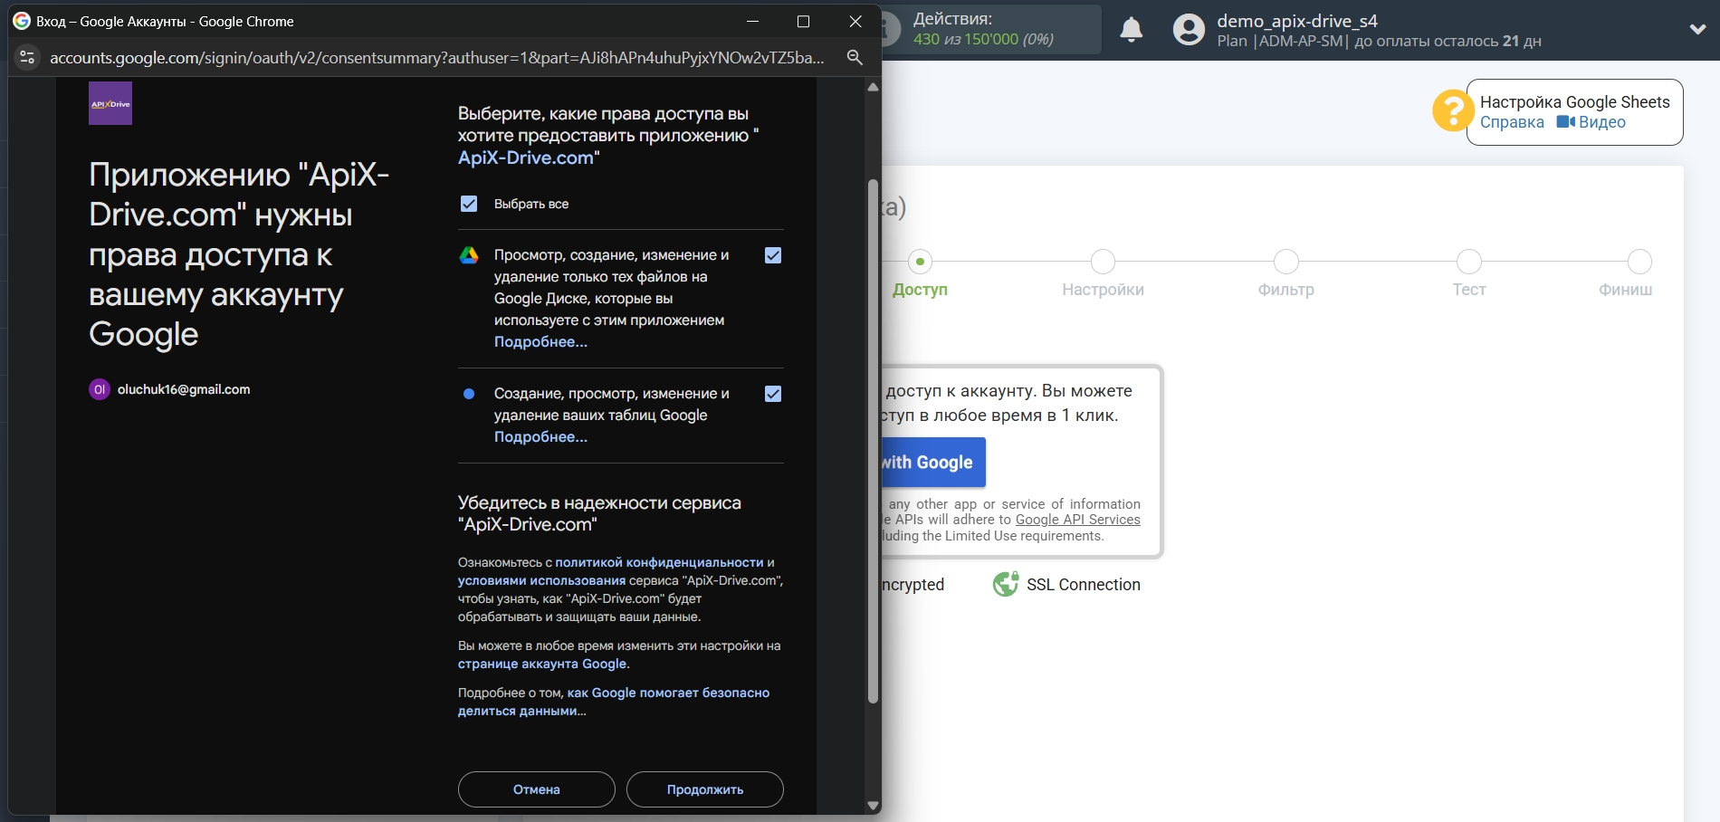The height and width of the screenshot is (822, 1720).
Task: Expand the account options chevron at top right
Action: click(1696, 27)
